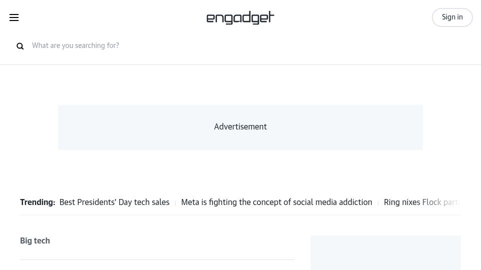Click the divider line under 'Big tech'
The image size is (481, 270).
point(157,259)
